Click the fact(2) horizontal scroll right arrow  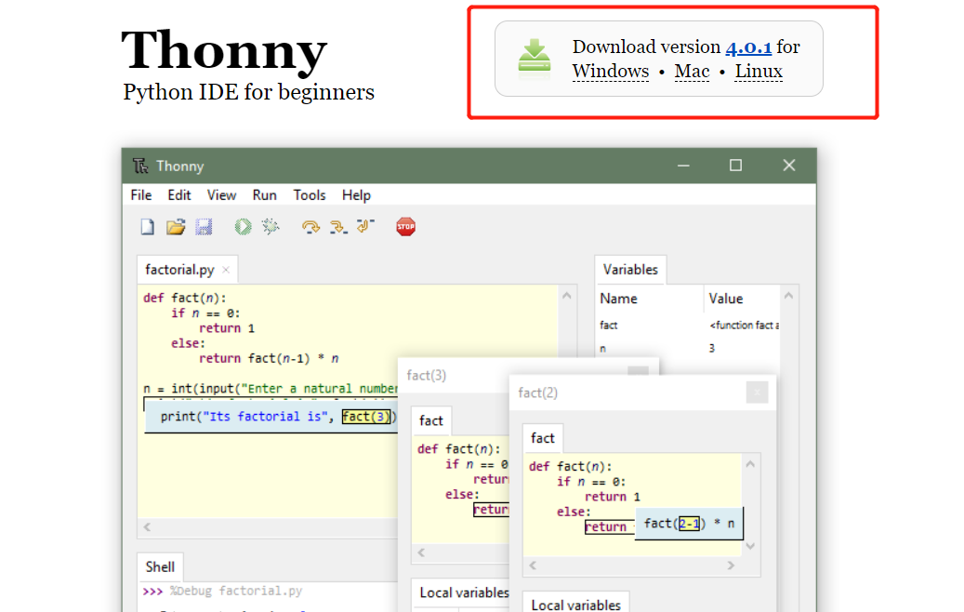point(731,565)
